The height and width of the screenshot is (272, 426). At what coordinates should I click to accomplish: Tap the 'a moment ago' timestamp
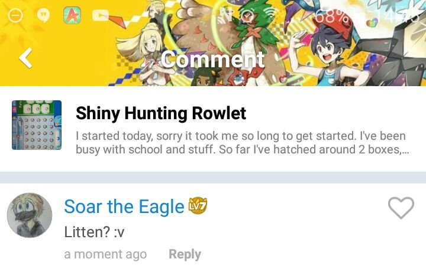coord(105,254)
